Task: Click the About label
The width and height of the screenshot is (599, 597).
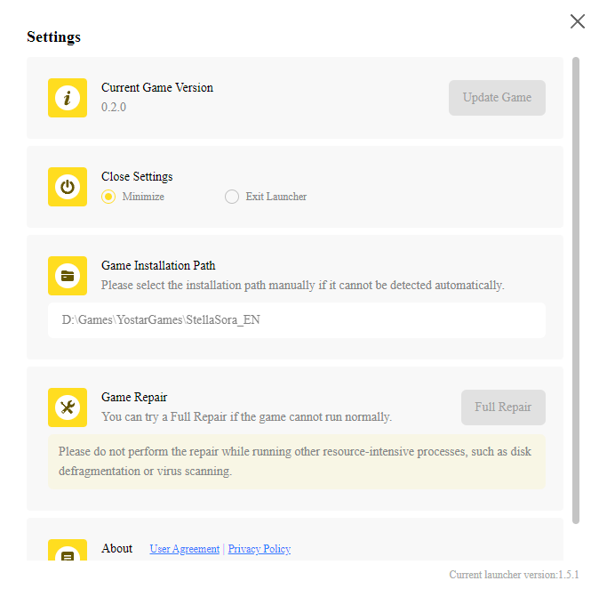Action: coord(116,548)
